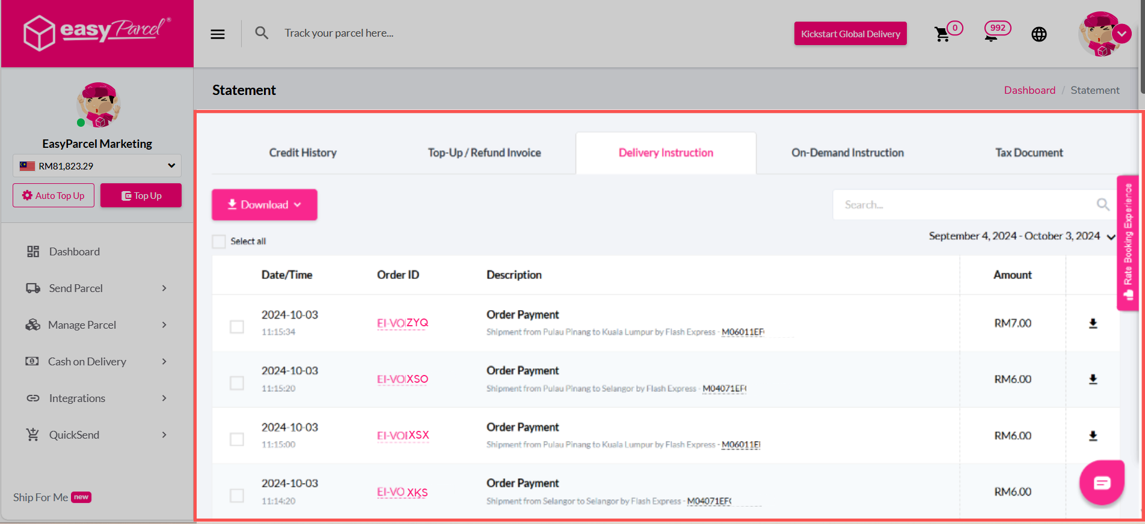Open order link EI-VOIXSO

(402, 379)
